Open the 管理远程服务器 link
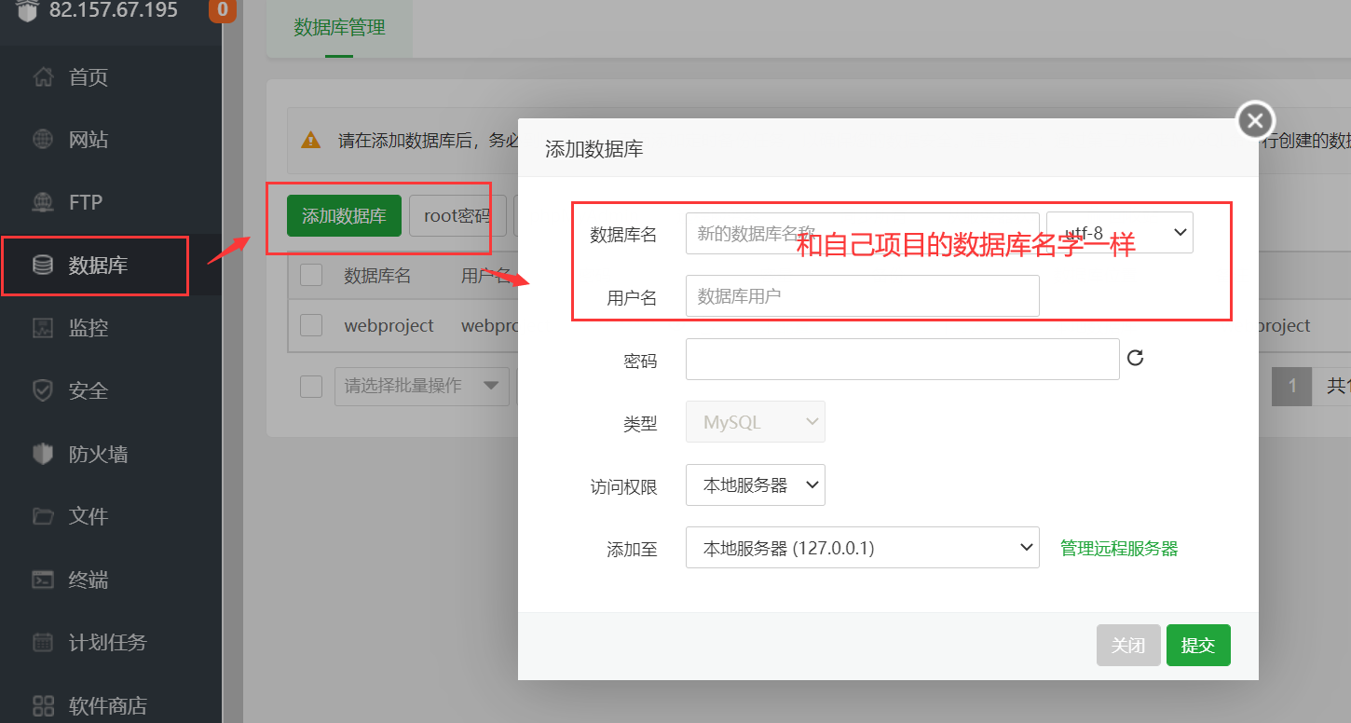This screenshot has height=723, width=1351. (x=1119, y=549)
